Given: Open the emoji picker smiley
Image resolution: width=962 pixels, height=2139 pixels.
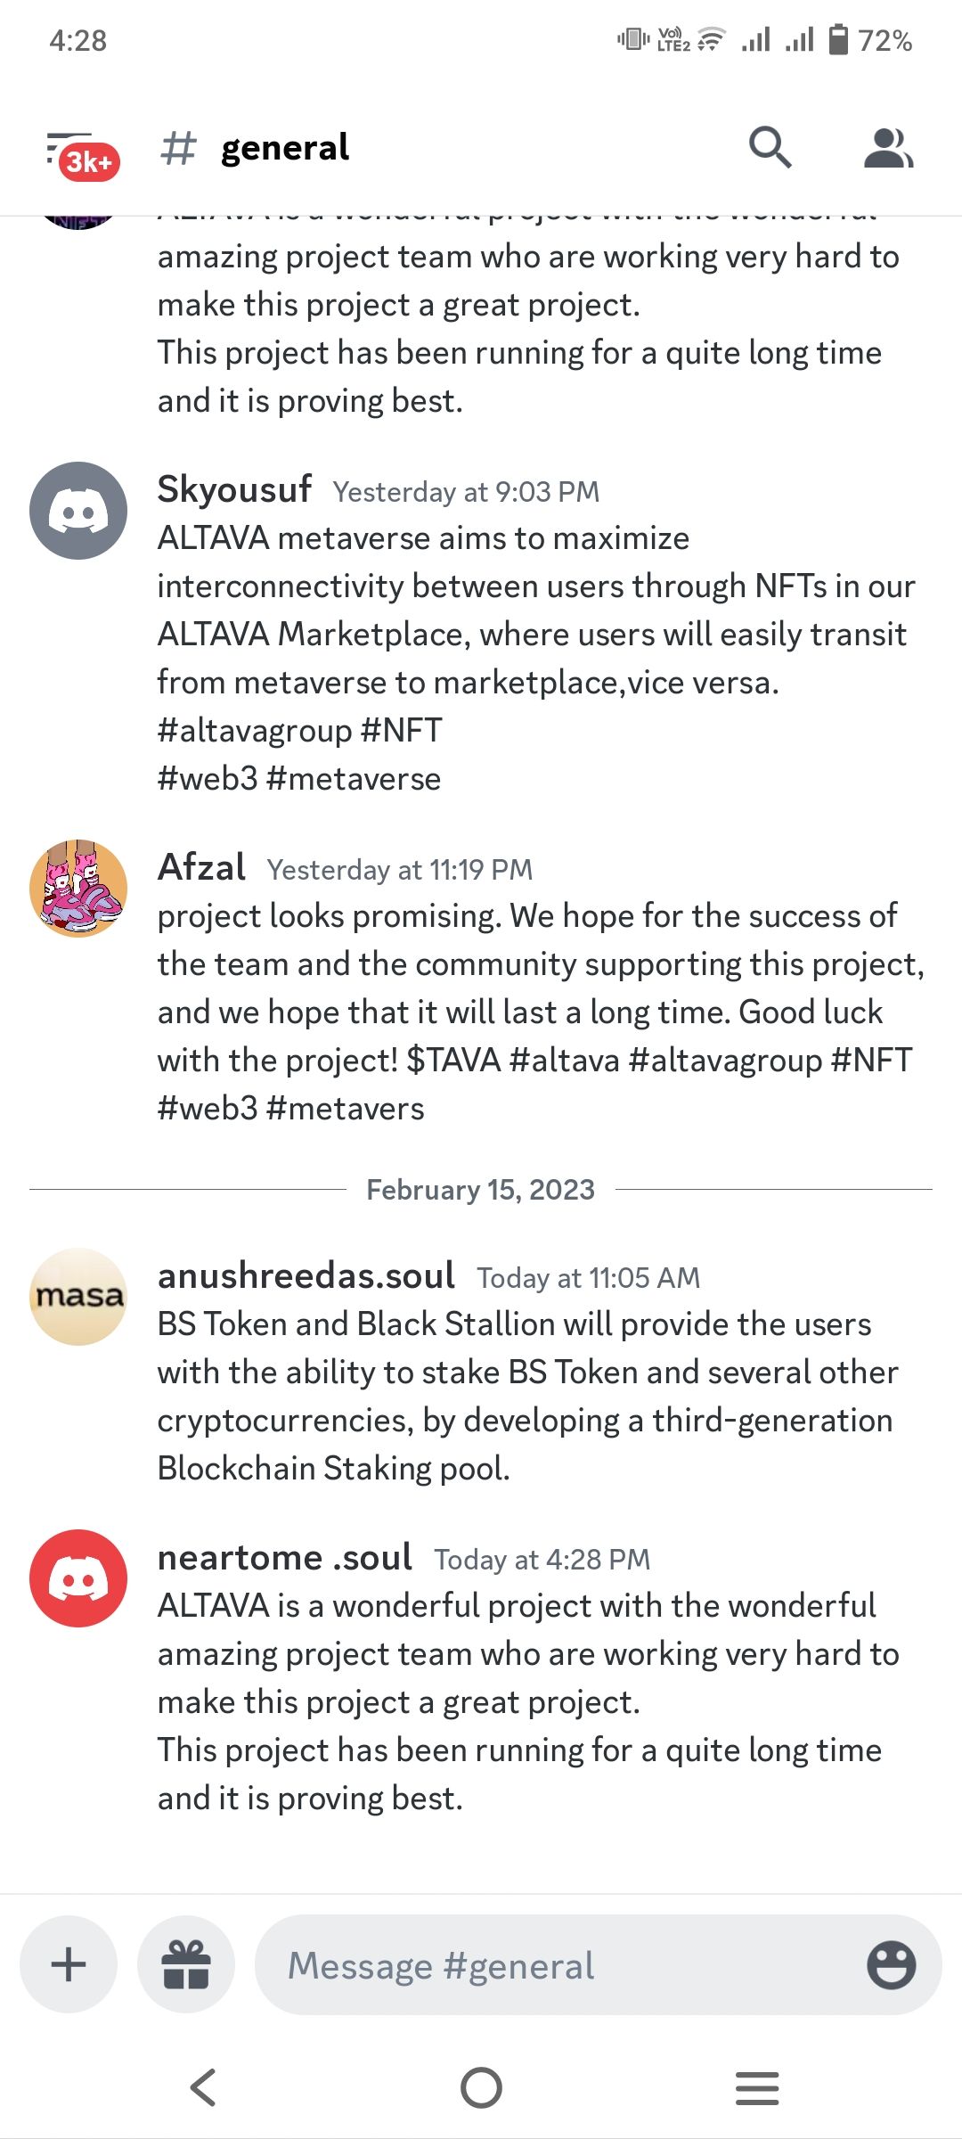Looking at the screenshot, I should click(891, 1964).
